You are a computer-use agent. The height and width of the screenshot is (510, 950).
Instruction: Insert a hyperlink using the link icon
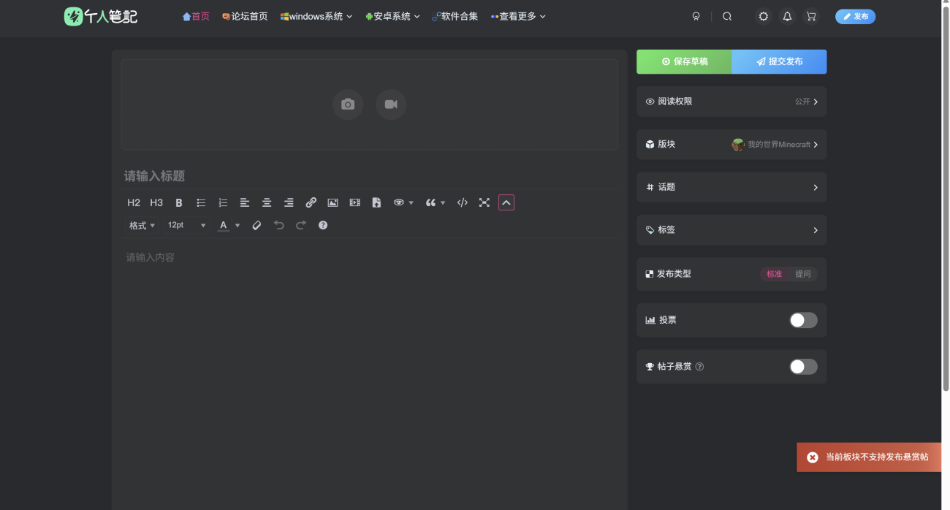(311, 203)
